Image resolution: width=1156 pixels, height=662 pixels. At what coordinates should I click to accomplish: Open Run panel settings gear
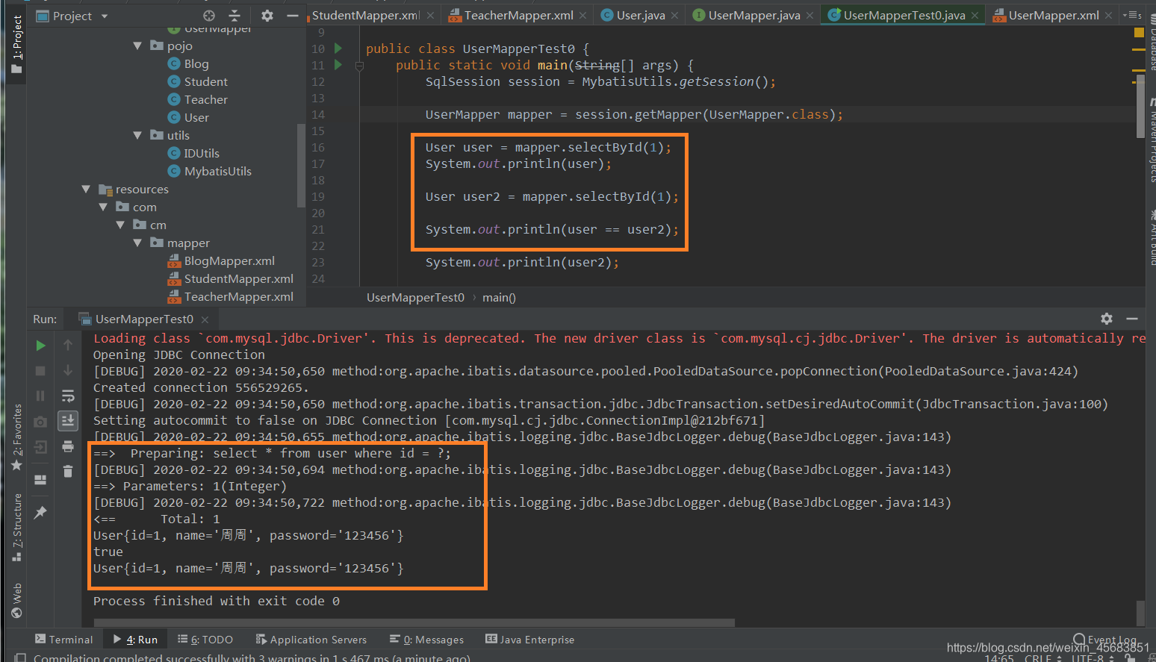coord(1107,319)
